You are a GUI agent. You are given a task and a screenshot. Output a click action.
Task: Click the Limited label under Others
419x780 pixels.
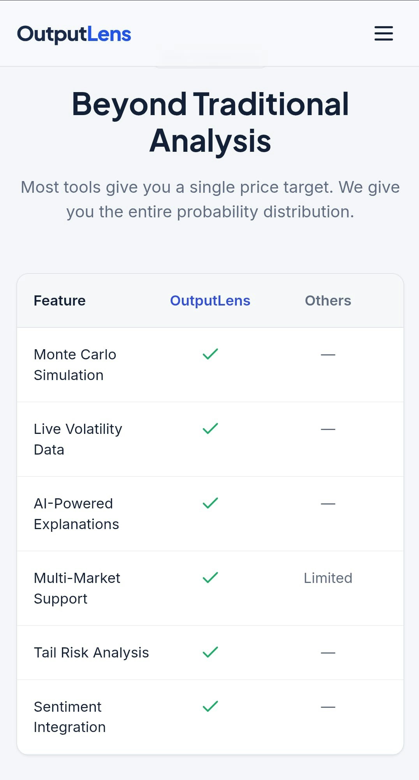[328, 578]
